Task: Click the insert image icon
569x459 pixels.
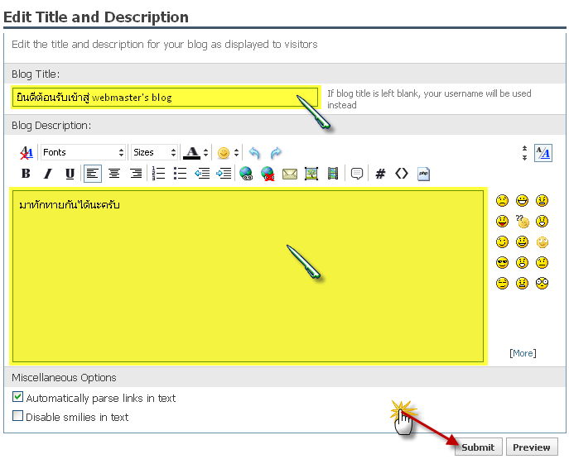Action: (311, 174)
